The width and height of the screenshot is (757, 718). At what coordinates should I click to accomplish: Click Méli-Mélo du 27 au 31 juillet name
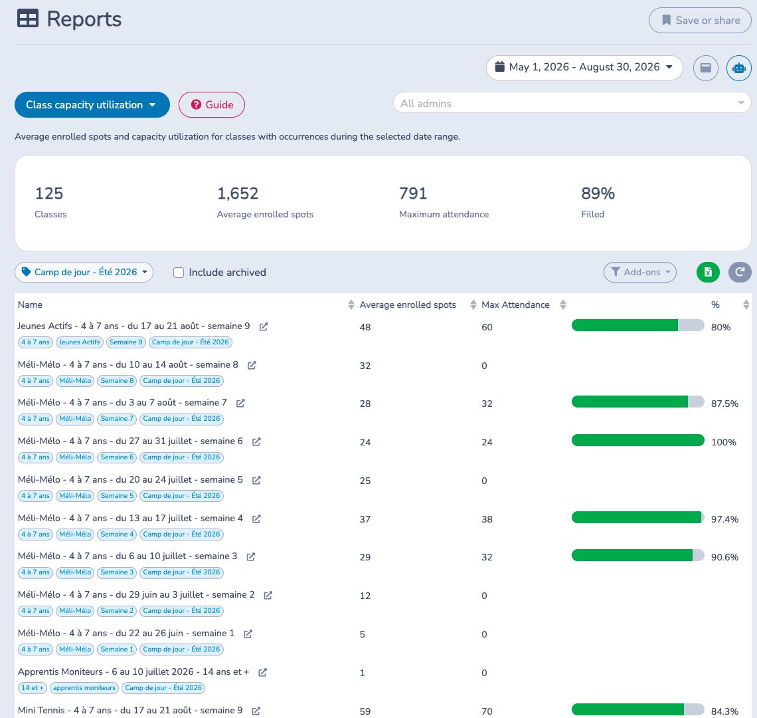click(x=130, y=441)
